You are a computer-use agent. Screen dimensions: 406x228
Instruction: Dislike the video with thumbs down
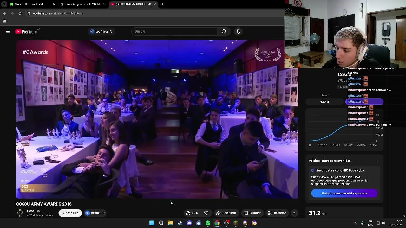[206, 213]
